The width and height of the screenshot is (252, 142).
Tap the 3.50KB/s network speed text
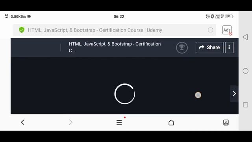(19, 17)
